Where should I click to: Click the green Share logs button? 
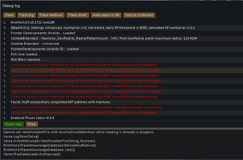[x=14, y=124]
